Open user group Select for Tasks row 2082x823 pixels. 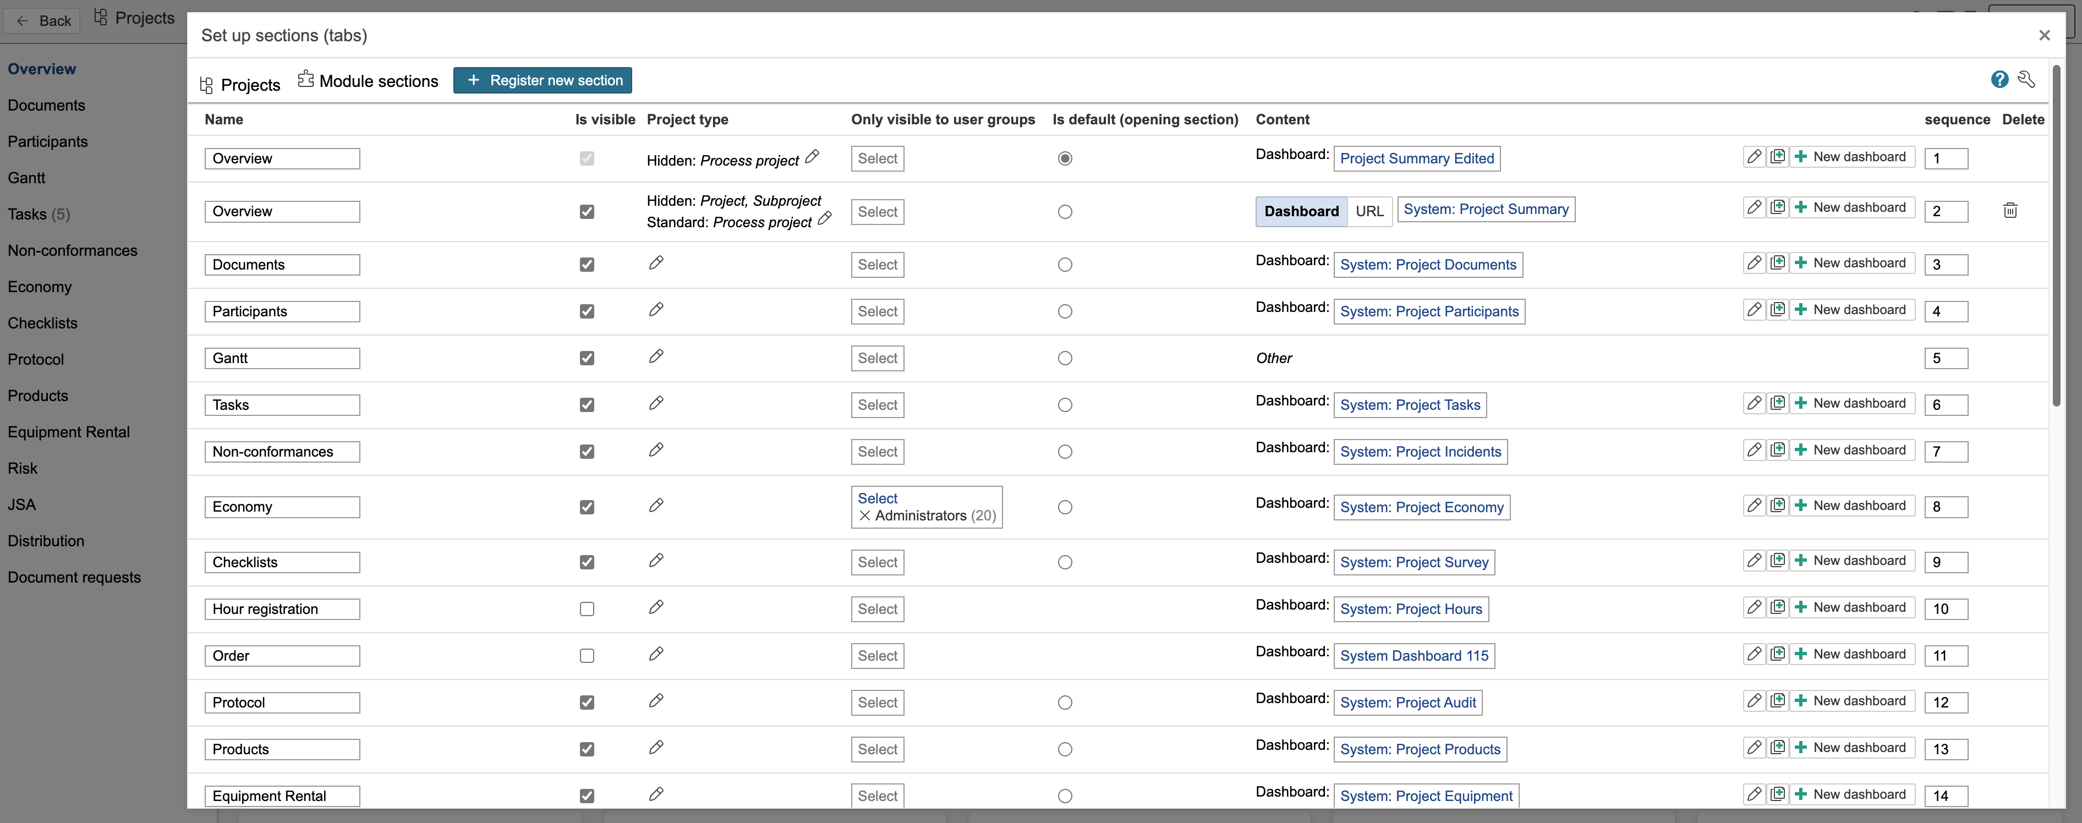[877, 405]
